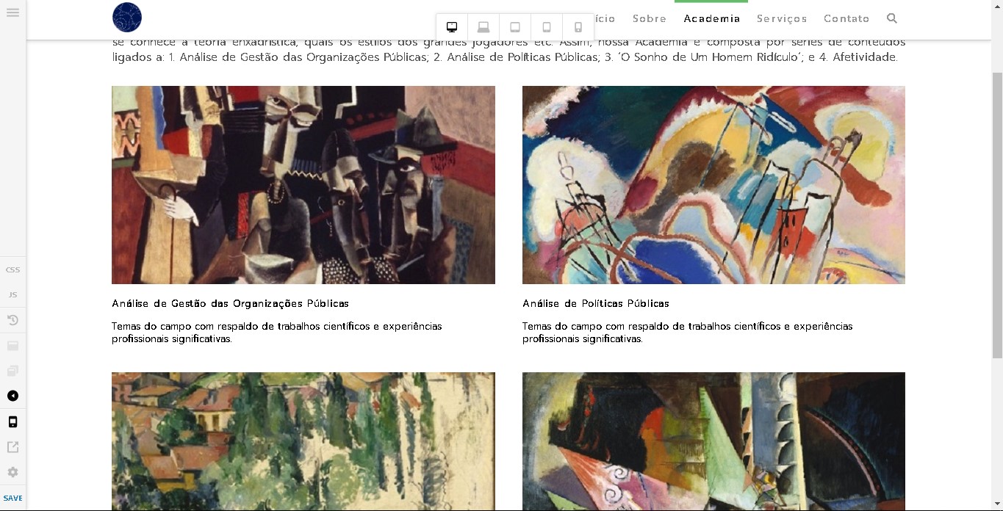The width and height of the screenshot is (1003, 511).
Task: Go to the Academia nav item
Action: 711,18
